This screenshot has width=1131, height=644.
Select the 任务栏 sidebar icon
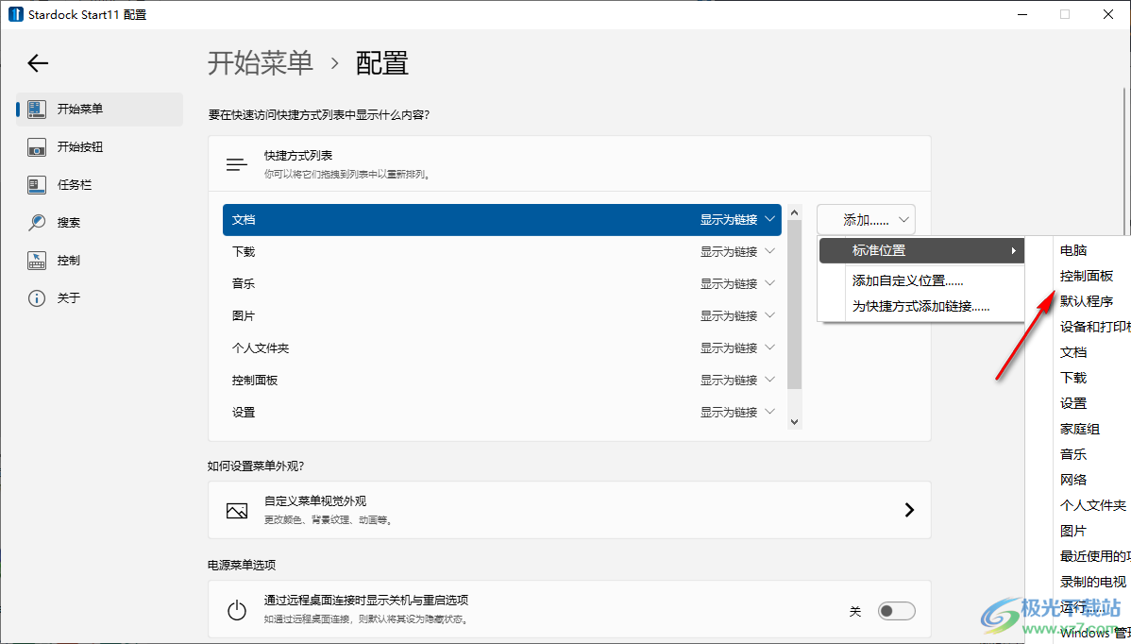[38, 184]
